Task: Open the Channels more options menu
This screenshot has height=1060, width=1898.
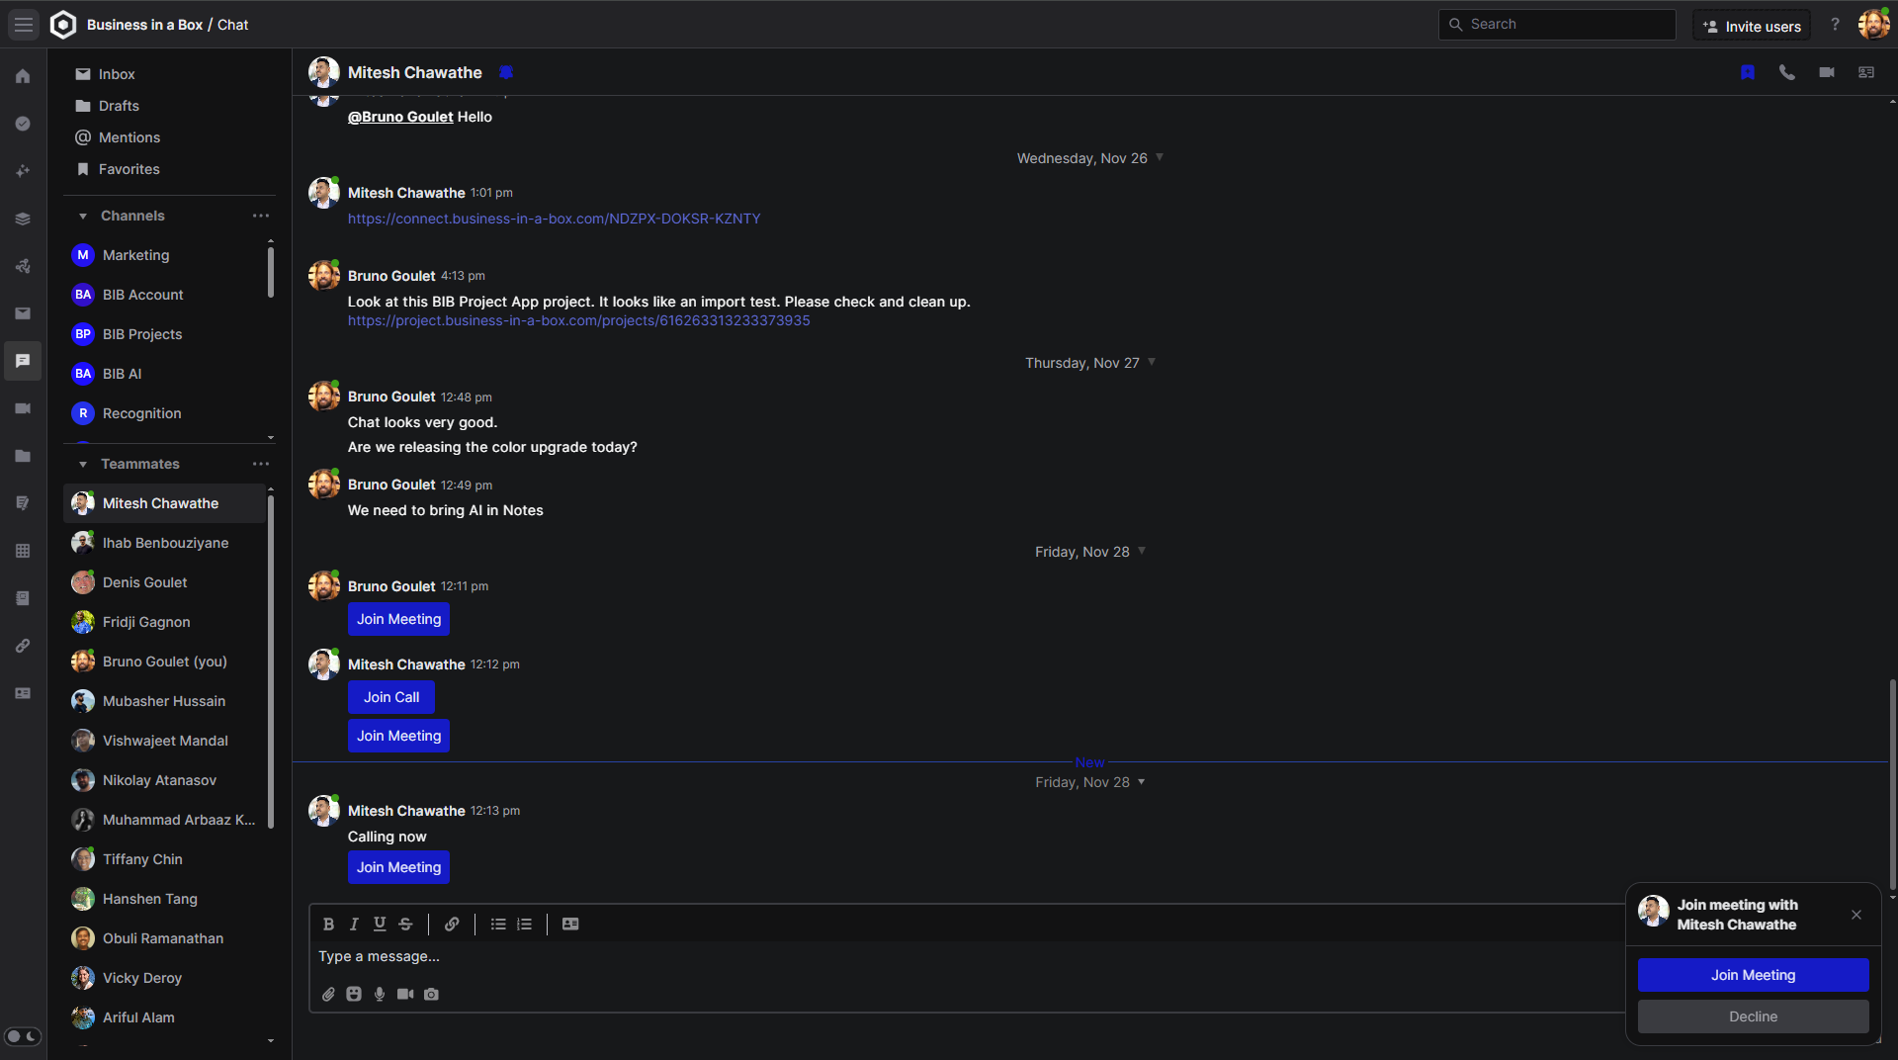Action: pyautogui.click(x=261, y=216)
